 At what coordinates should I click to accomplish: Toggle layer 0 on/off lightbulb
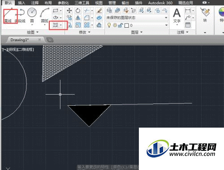point(109,25)
